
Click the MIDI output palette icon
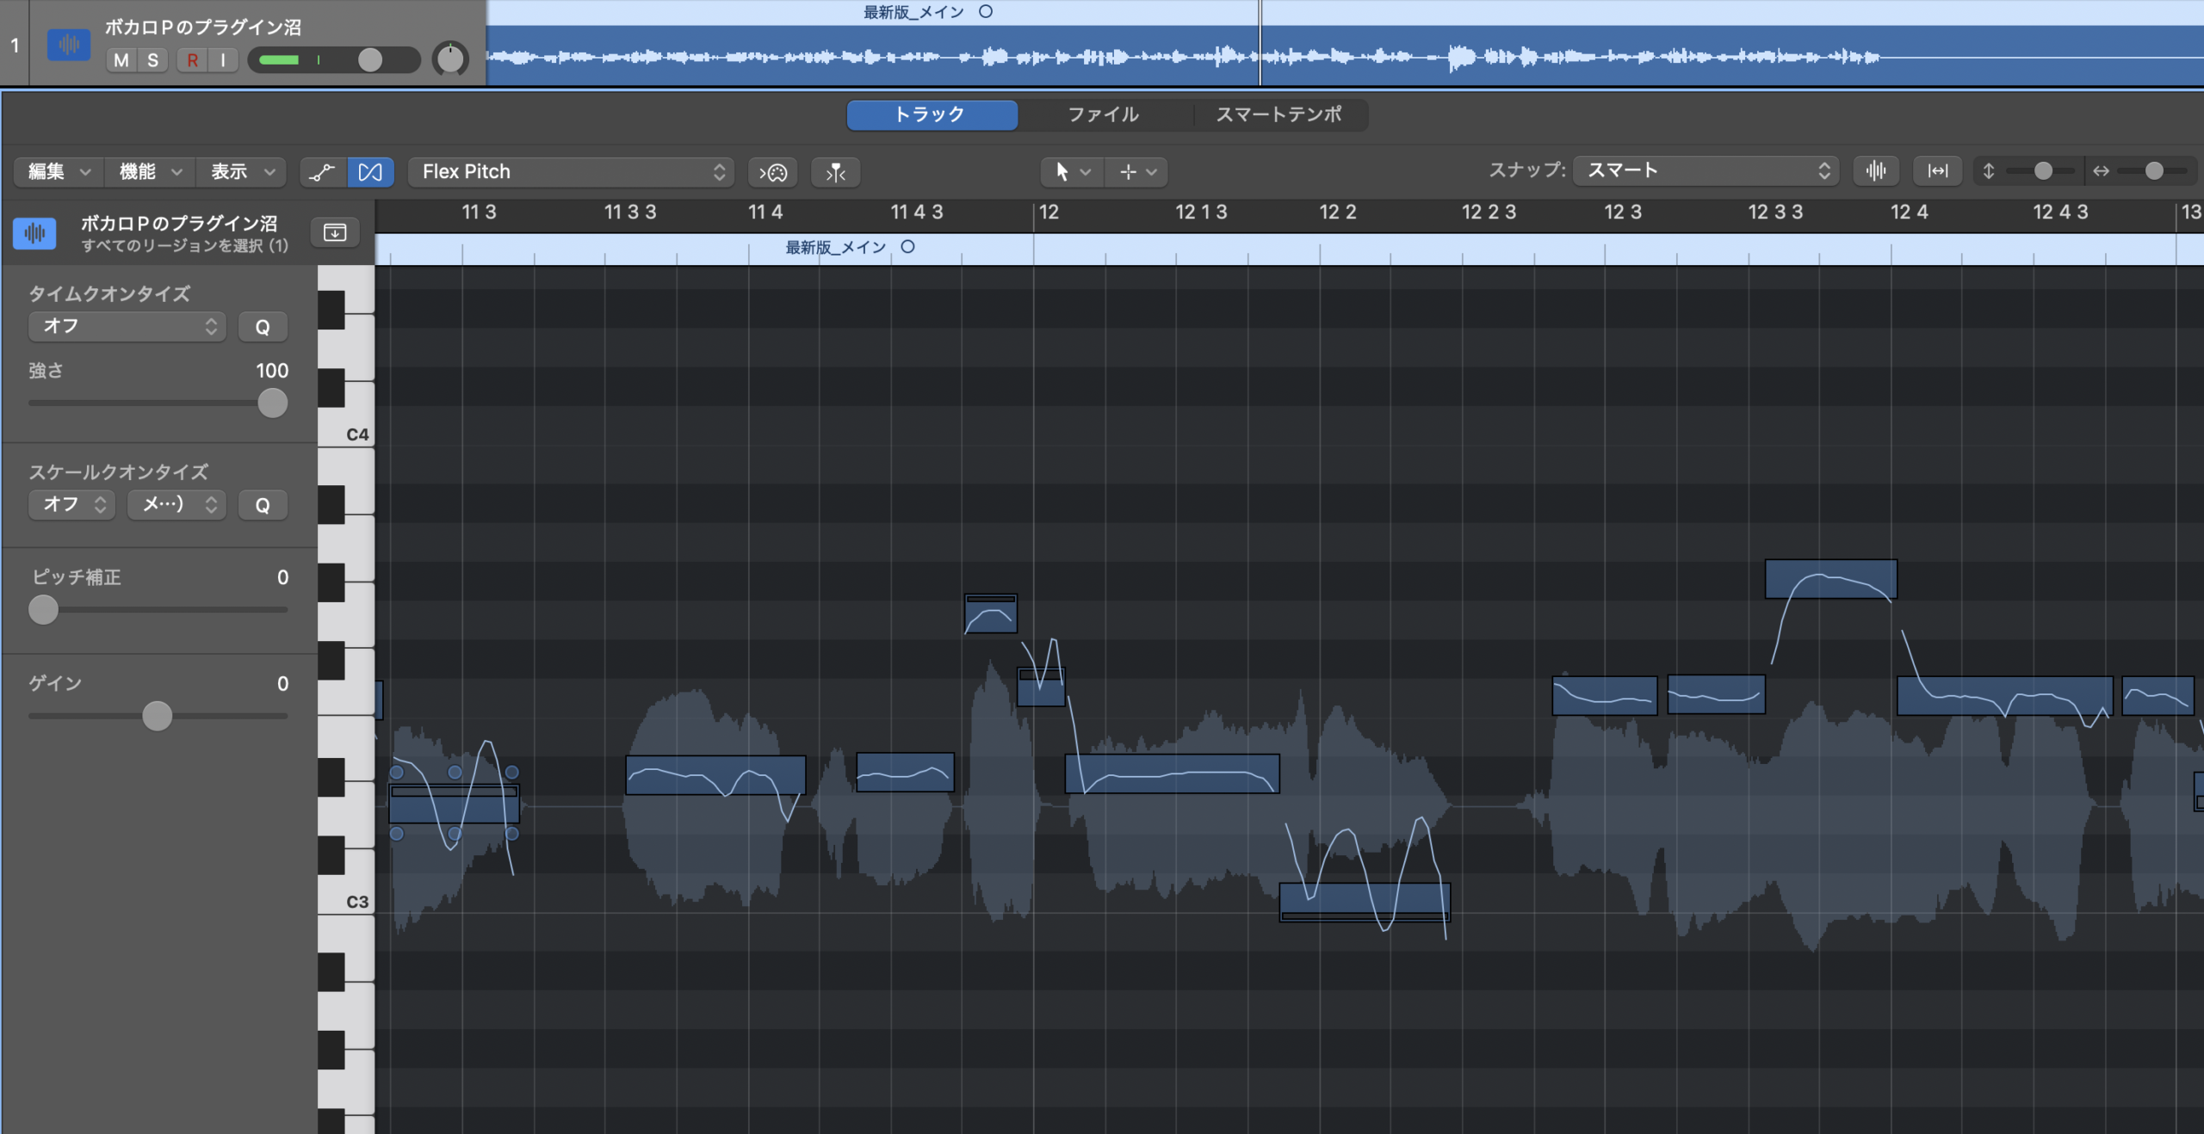pos(773,172)
